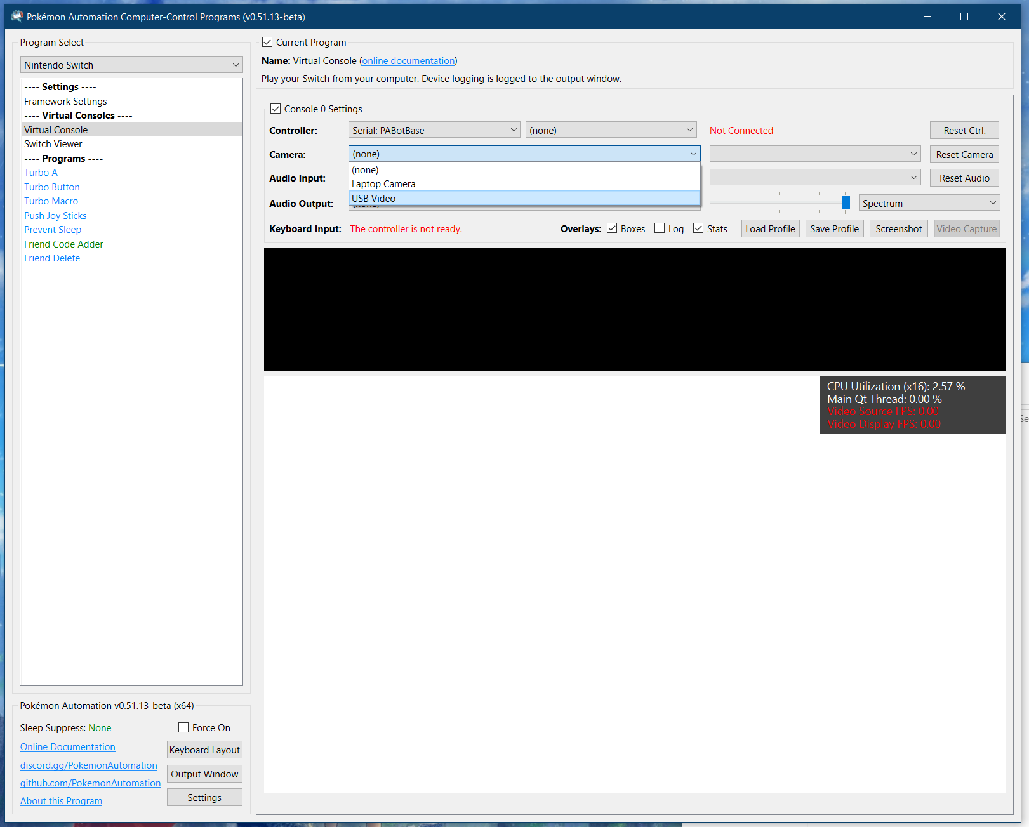Expand the controller port (none) dropdown
Viewport: 1029px width, 827px height.
point(611,131)
